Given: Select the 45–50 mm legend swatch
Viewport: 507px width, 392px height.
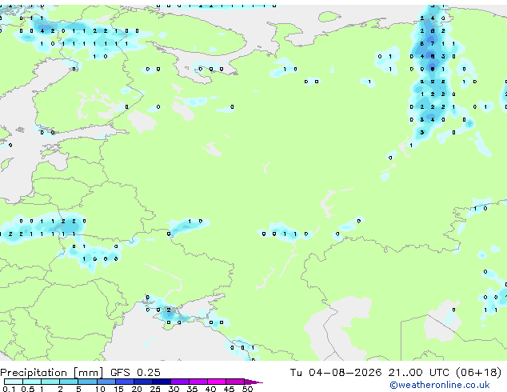Looking at the screenshot, I should click(x=235, y=382).
